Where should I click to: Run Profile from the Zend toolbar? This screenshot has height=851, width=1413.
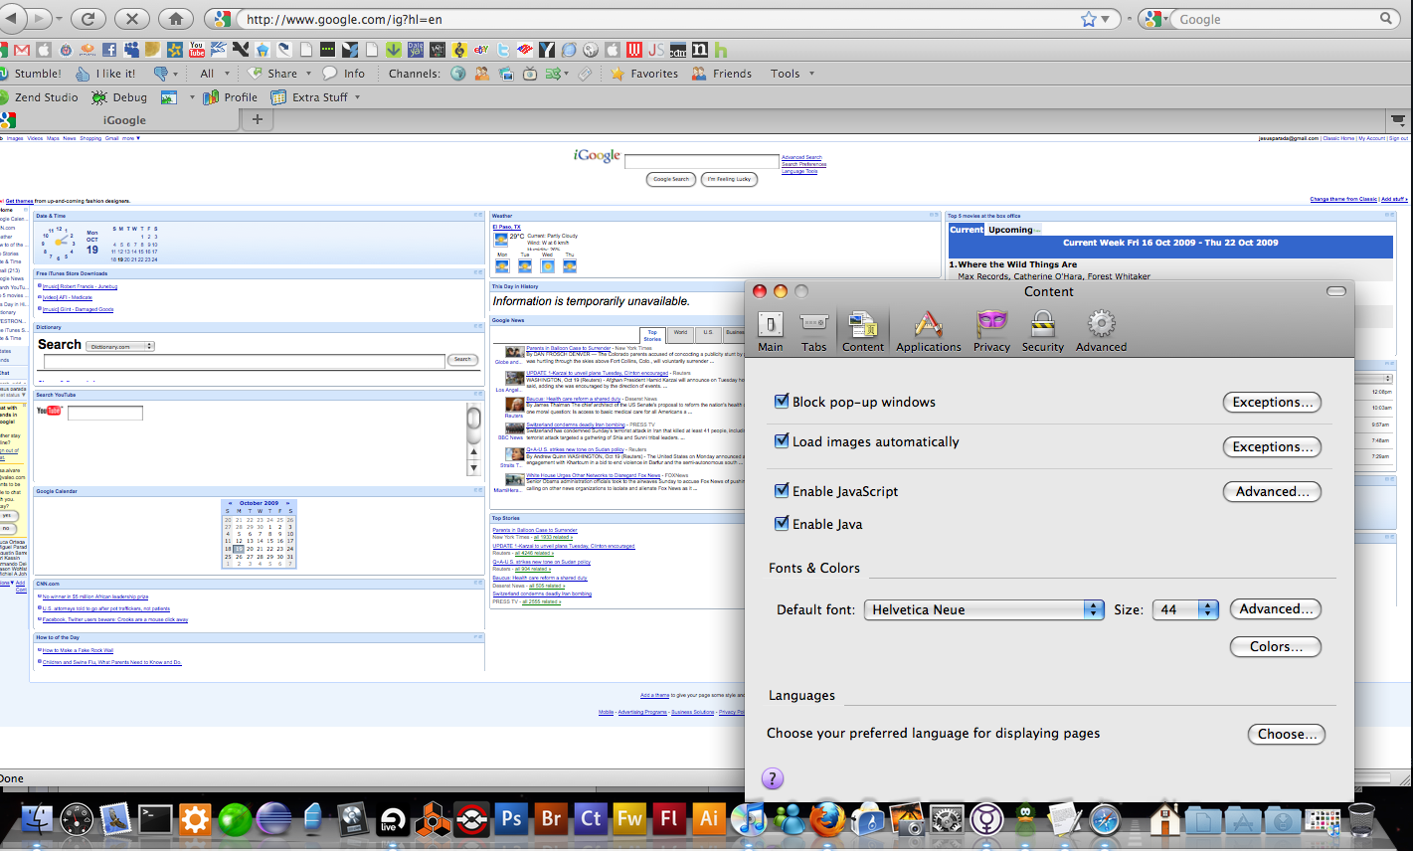click(x=230, y=97)
